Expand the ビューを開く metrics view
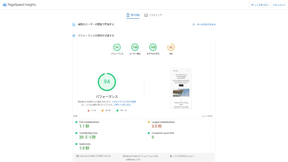The height and width of the screenshot is (162, 288). pos(207,116)
